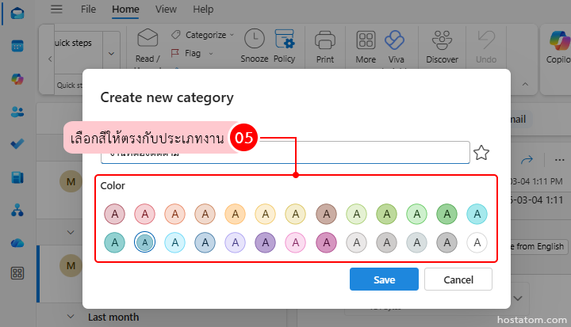Toggle the favorite star for category
Viewport: 571px width, 327px height.
pyautogui.click(x=481, y=153)
